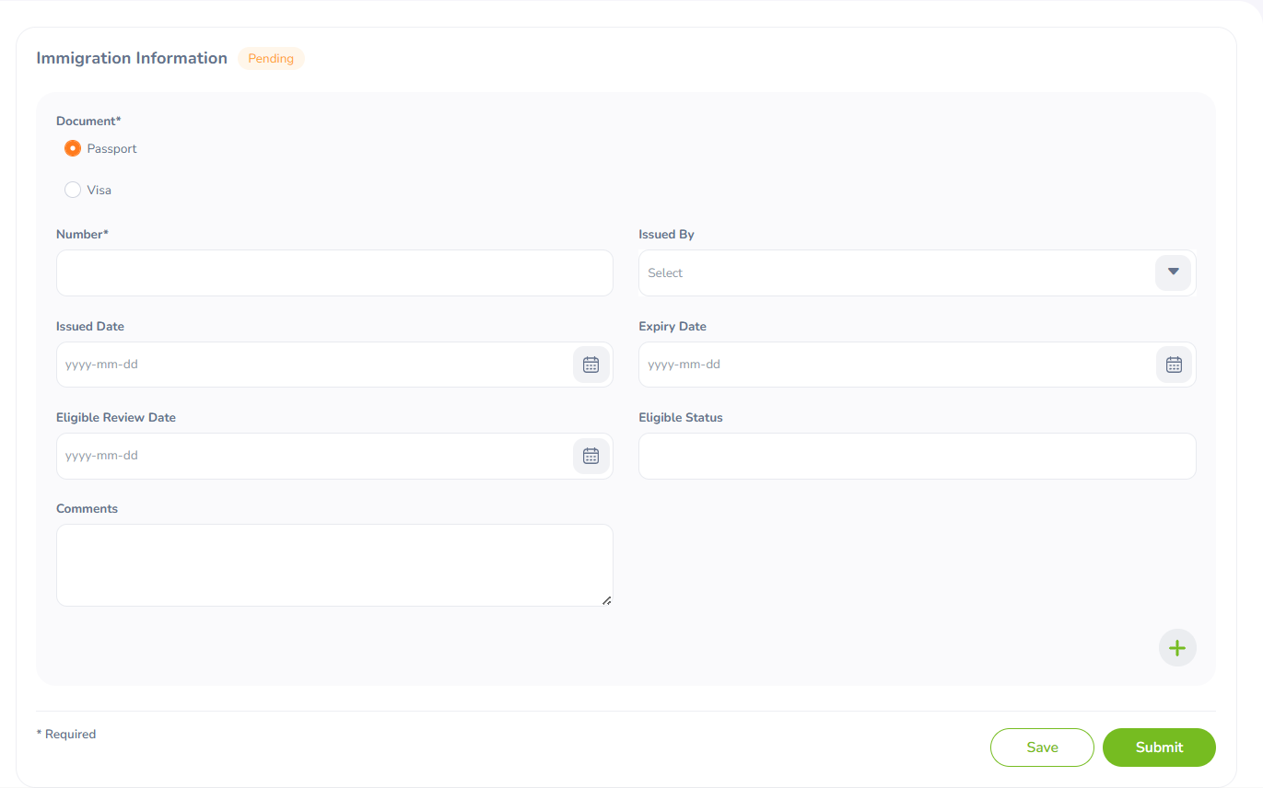
Task: Submit the immigration information form
Action: click(1159, 747)
